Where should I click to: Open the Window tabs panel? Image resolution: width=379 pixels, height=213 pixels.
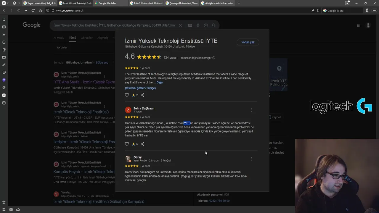pos(4,57)
